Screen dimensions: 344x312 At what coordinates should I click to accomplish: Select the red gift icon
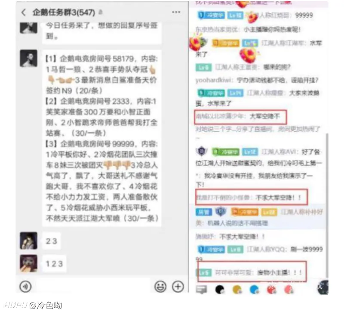tap(272, 290)
